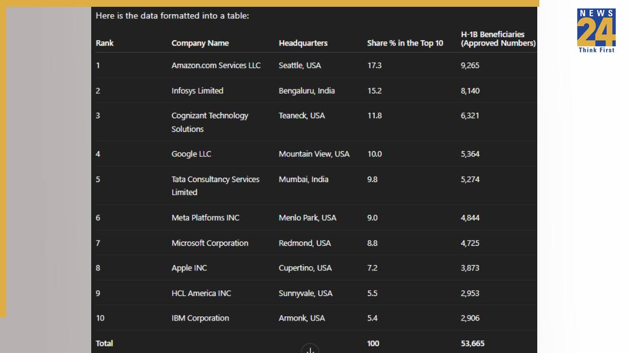629x353 pixels.
Task: Select the Rank column header
Action: coord(105,43)
